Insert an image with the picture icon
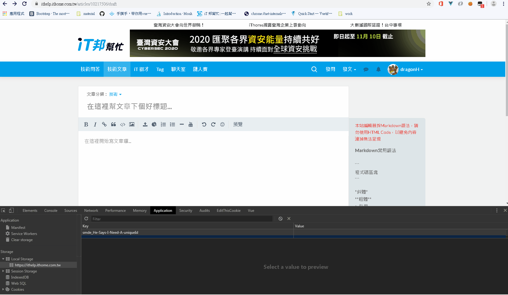The image size is (508, 295). [x=132, y=124]
